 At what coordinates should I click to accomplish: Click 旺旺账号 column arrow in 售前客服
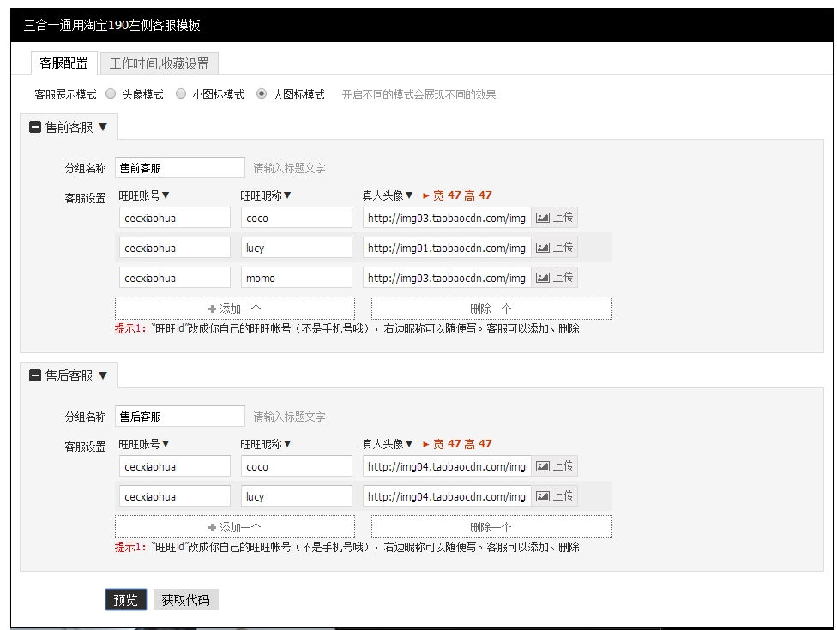(x=166, y=195)
